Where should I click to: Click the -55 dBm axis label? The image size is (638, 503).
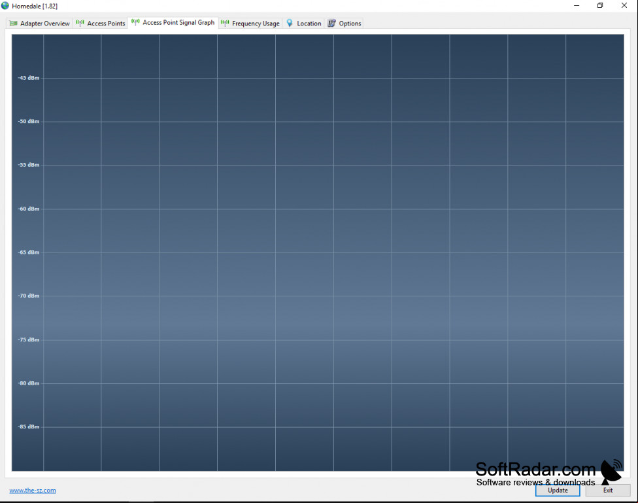[29, 165]
